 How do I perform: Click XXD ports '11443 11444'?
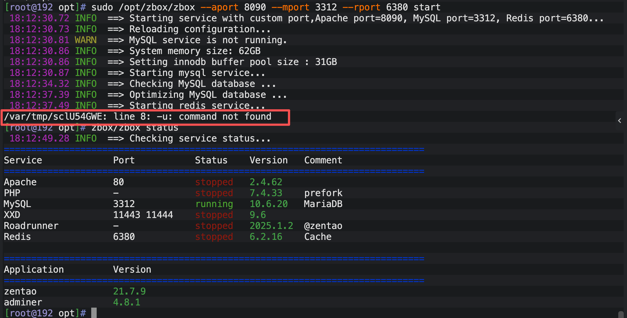tap(143, 215)
